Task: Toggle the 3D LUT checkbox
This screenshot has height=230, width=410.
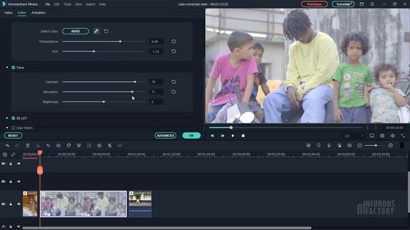Action: pos(13,118)
